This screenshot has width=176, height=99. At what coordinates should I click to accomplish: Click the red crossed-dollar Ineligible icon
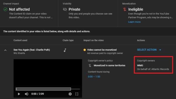(x=125, y=9)
